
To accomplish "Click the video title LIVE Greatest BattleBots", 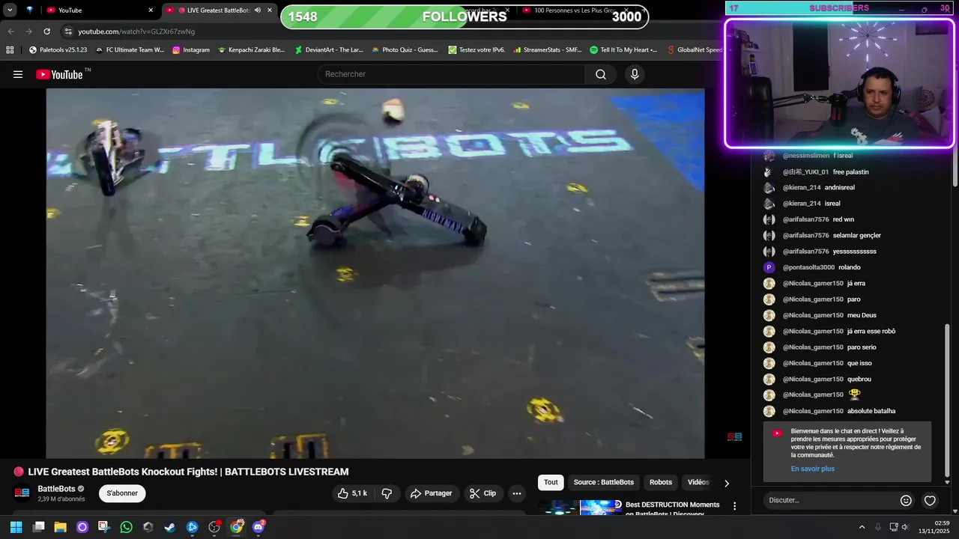I will (x=188, y=472).
